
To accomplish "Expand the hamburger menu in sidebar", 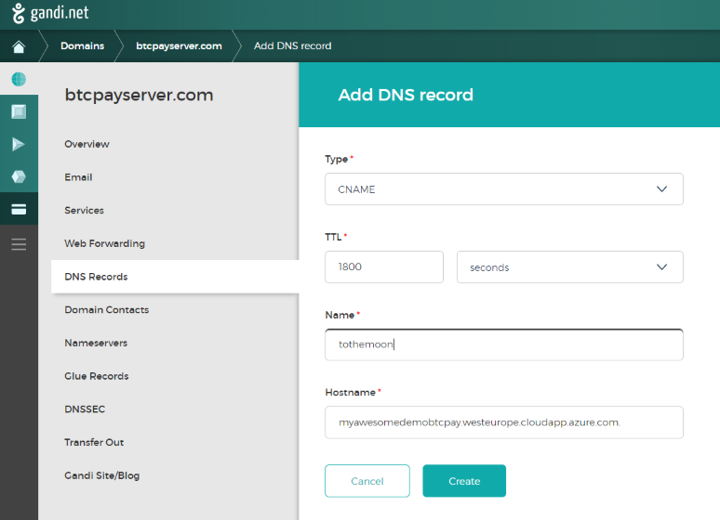I will [19, 244].
